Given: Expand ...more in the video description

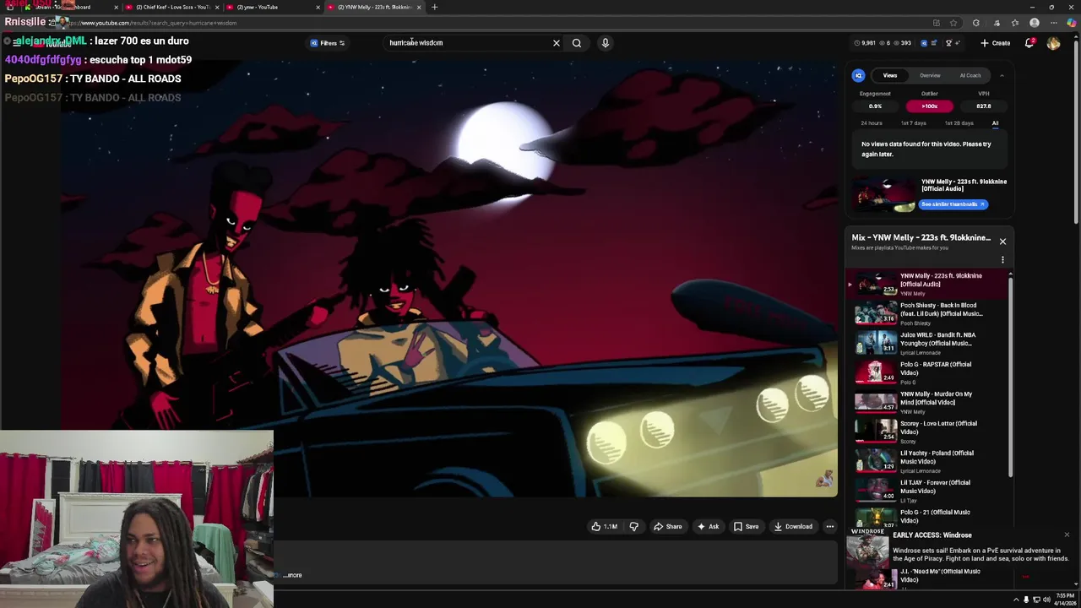Looking at the screenshot, I should (292, 575).
